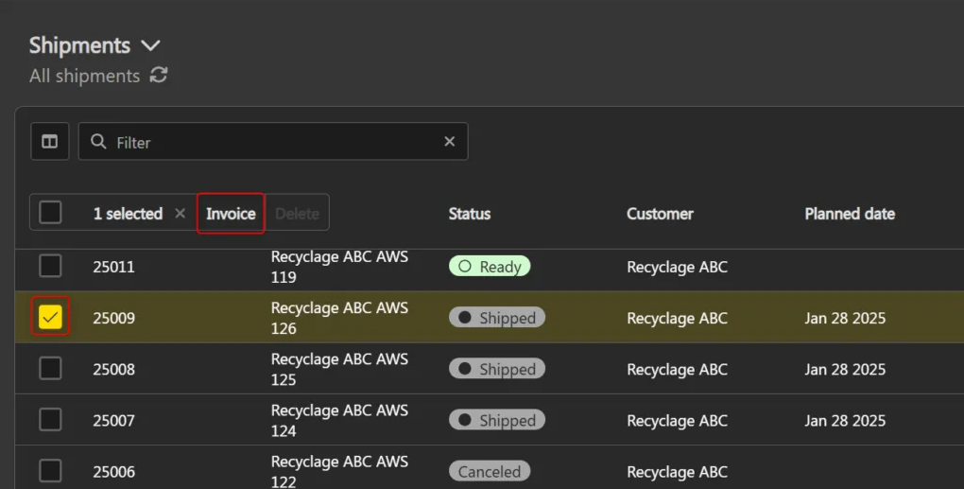Image resolution: width=964 pixels, height=489 pixels.
Task: Click inside the Filter text field
Action: coord(274,142)
